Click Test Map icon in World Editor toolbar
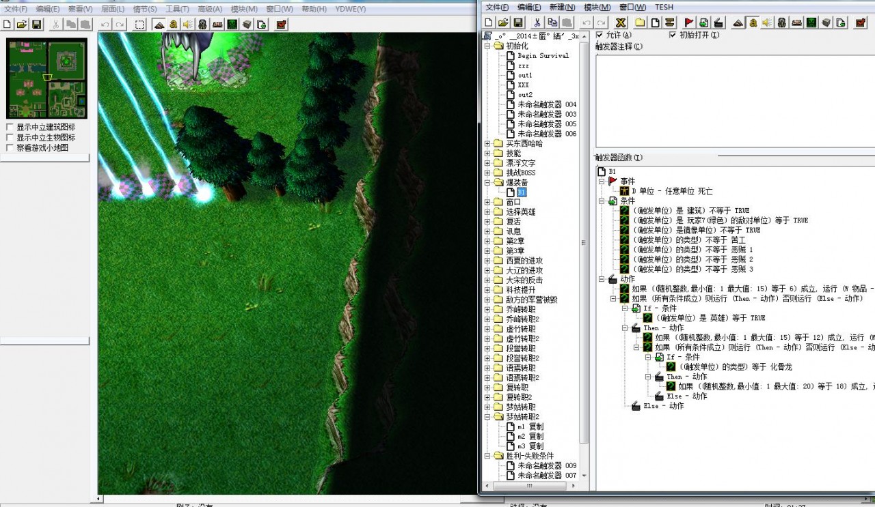The height and width of the screenshot is (507, 875). point(281,24)
